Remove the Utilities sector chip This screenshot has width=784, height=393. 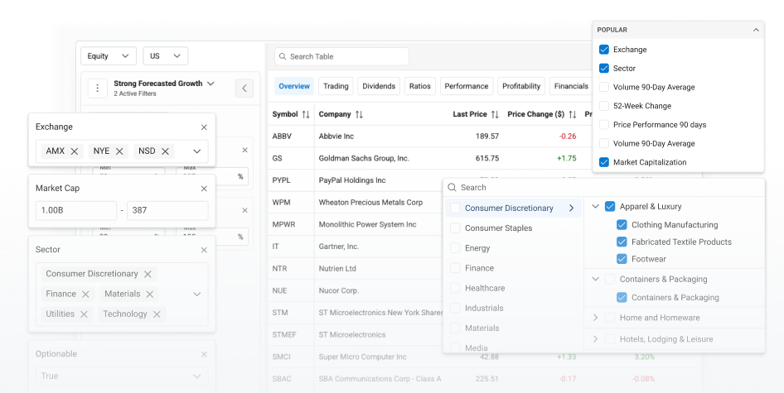[84, 314]
